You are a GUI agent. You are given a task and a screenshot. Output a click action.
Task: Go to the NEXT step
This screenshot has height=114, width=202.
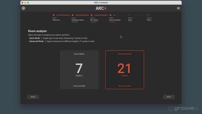point(169,97)
